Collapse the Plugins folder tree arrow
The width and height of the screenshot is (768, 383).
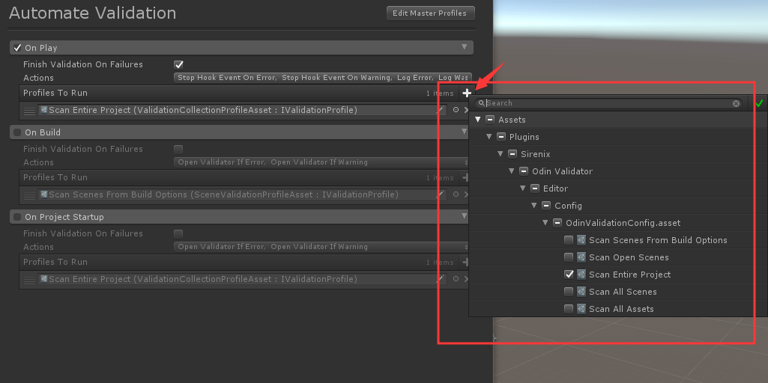(489, 137)
